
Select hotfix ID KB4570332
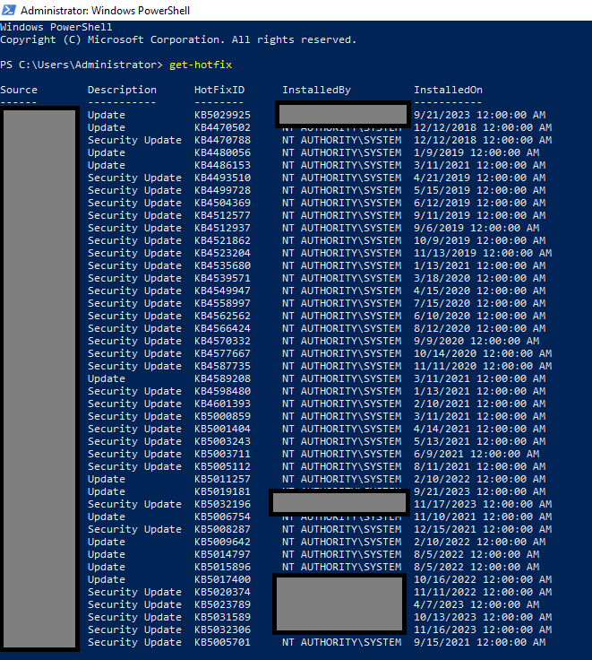pos(222,341)
